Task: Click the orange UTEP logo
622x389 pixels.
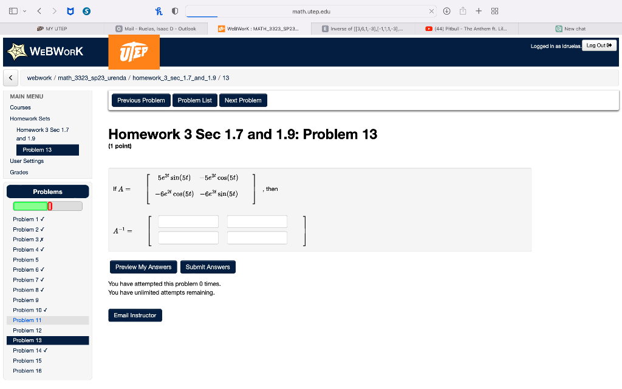Action: click(134, 52)
